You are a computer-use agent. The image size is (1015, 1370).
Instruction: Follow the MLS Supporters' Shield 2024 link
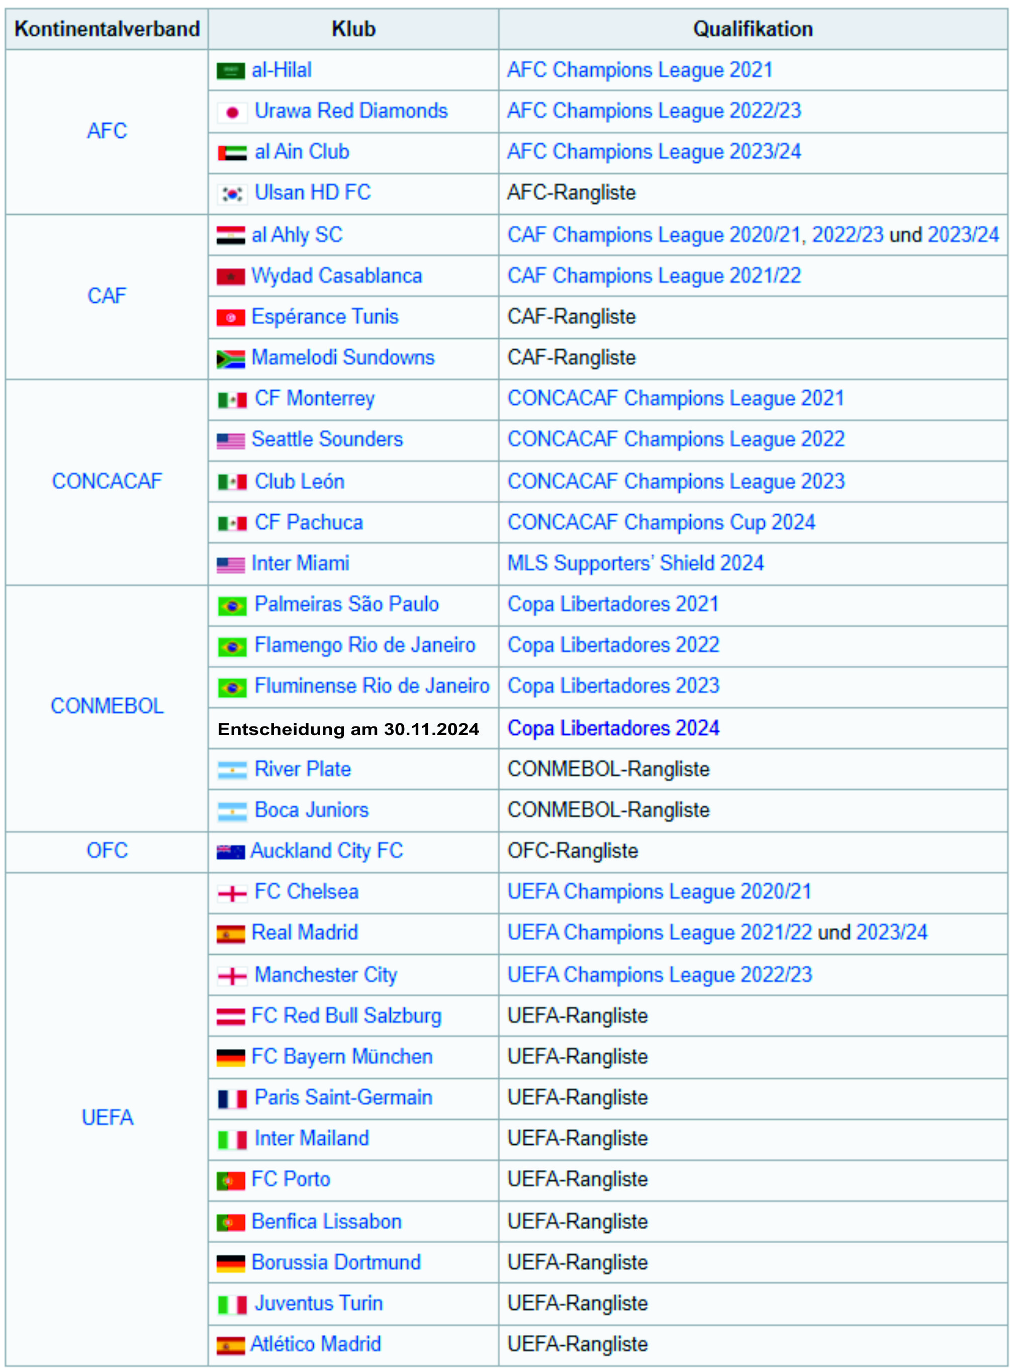[x=635, y=564]
